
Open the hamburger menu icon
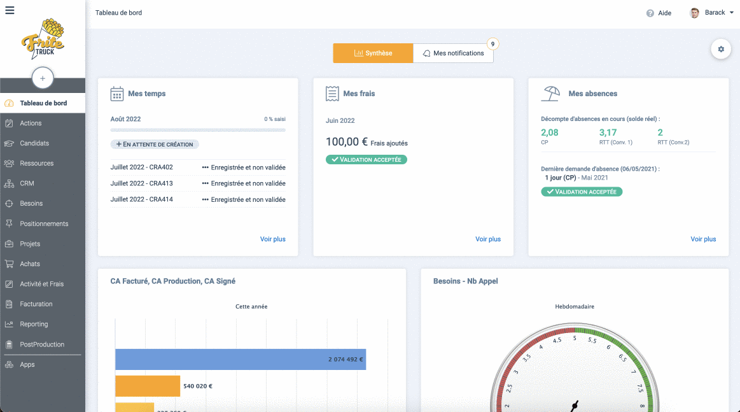click(x=10, y=10)
